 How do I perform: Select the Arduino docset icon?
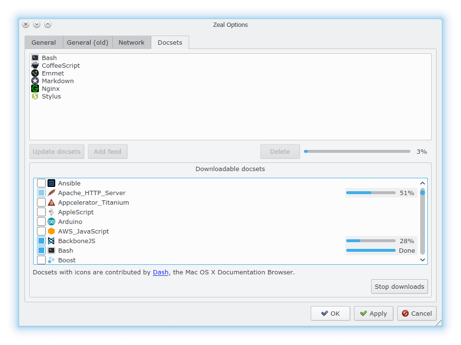51,222
